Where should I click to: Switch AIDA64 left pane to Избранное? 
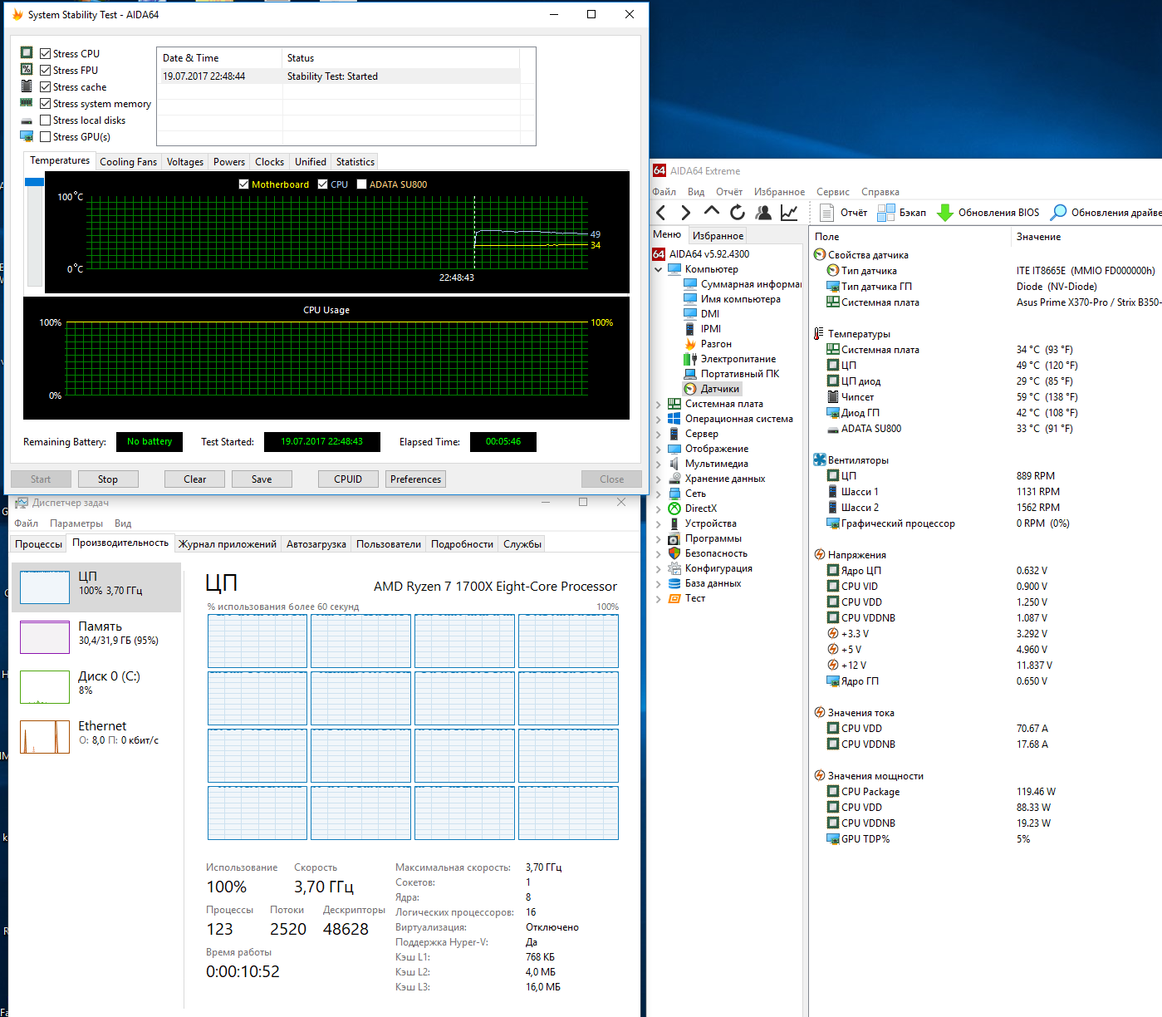(718, 236)
